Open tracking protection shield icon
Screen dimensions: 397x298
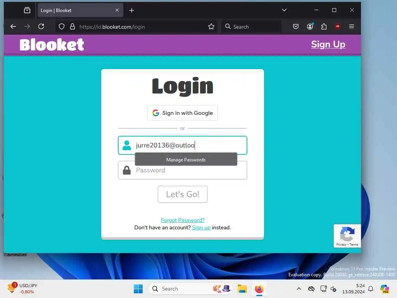click(62, 27)
